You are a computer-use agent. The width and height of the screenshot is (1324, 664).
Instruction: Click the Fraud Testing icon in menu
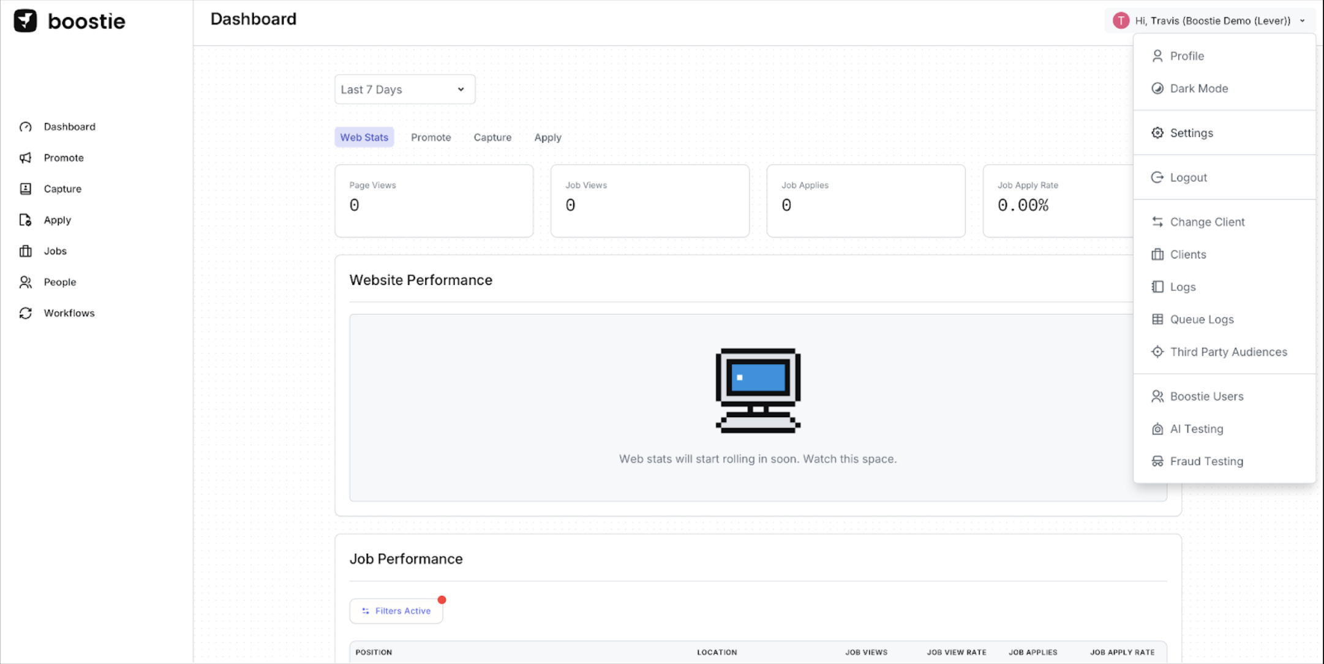pyautogui.click(x=1157, y=461)
